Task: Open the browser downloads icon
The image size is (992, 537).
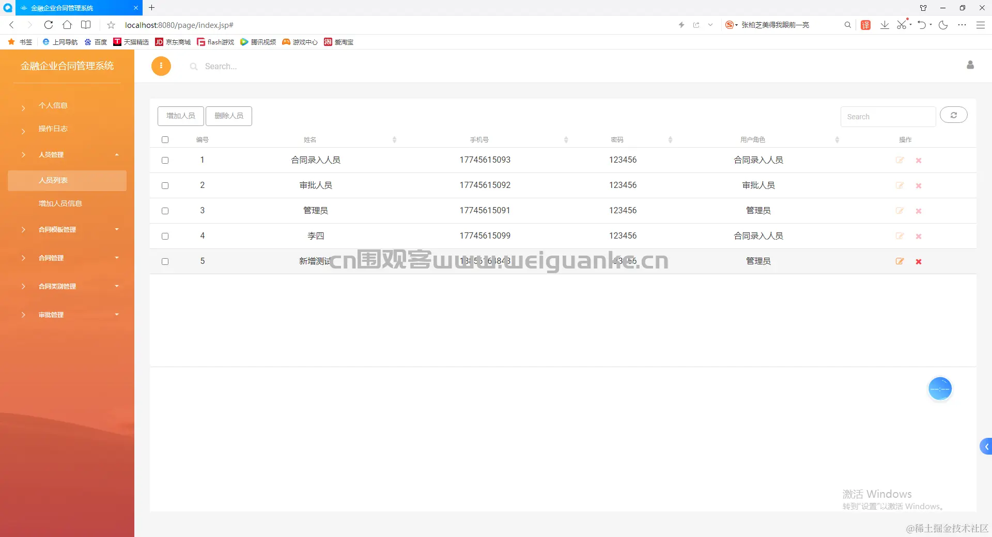Action: coord(885,25)
